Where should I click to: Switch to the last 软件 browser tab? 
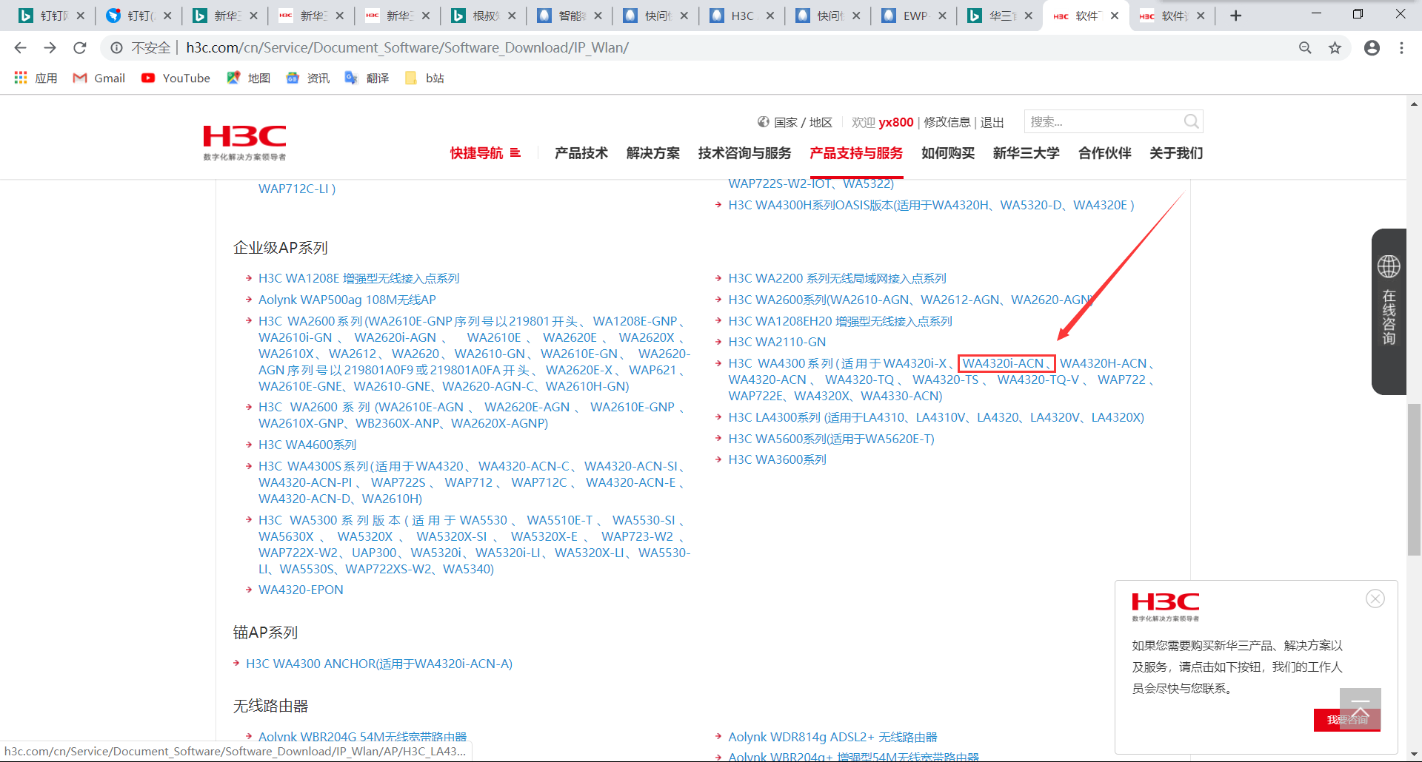coord(1171,16)
